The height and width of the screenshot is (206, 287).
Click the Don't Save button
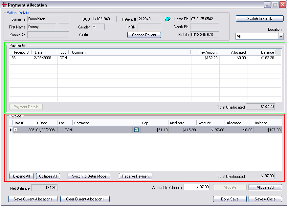(230, 199)
